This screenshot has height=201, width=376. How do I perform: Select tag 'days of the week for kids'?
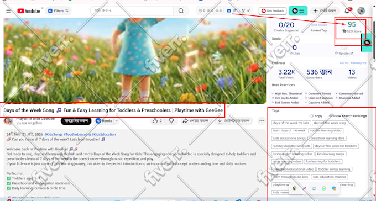click(x=291, y=123)
